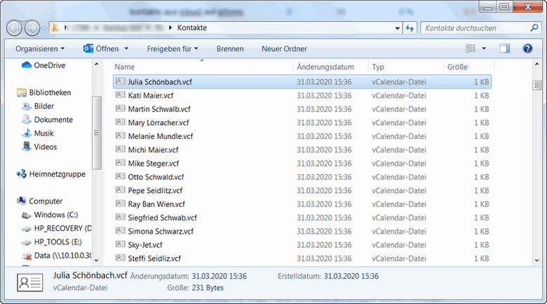The image size is (547, 304).
Task: Click file list scroll up arrow
Action: pos(536,65)
